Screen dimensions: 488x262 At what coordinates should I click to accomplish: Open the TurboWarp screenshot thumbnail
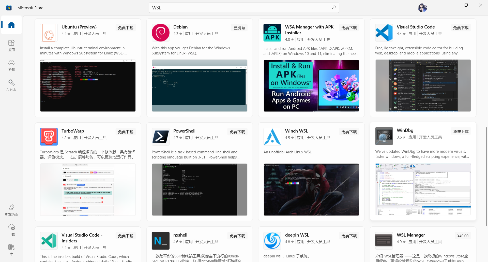pos(88,190)
